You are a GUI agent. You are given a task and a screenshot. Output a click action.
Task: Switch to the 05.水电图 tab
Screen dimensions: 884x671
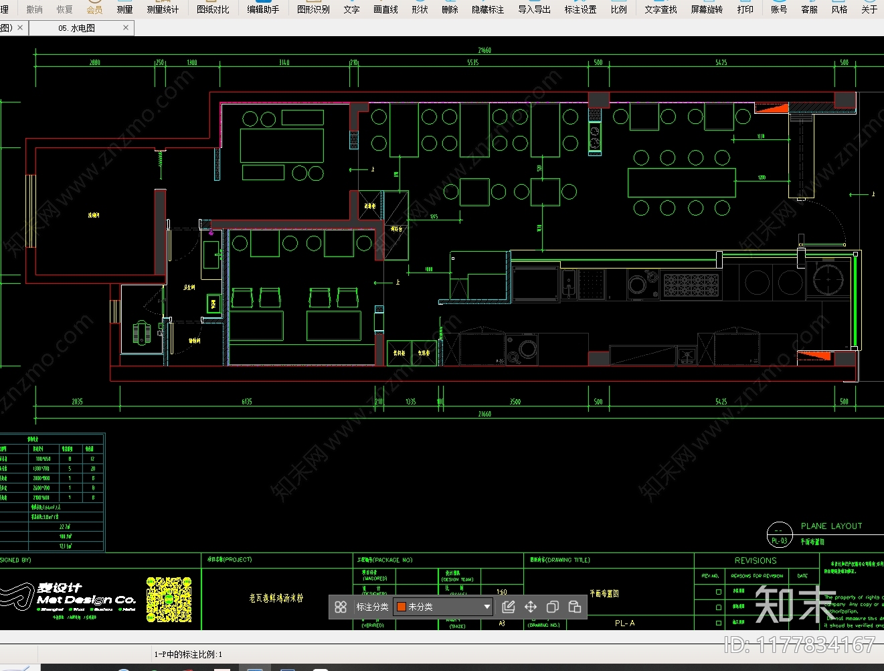(76, 28)
